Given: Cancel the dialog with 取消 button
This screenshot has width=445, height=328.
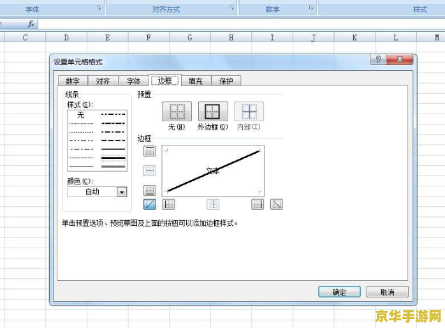Looking at the screenshot, I should [x=388, y=292].
